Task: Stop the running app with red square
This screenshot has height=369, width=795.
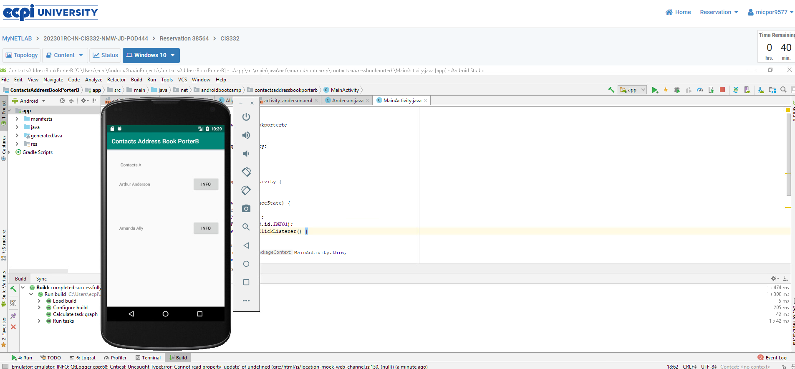Action: (x=722, y=90)
